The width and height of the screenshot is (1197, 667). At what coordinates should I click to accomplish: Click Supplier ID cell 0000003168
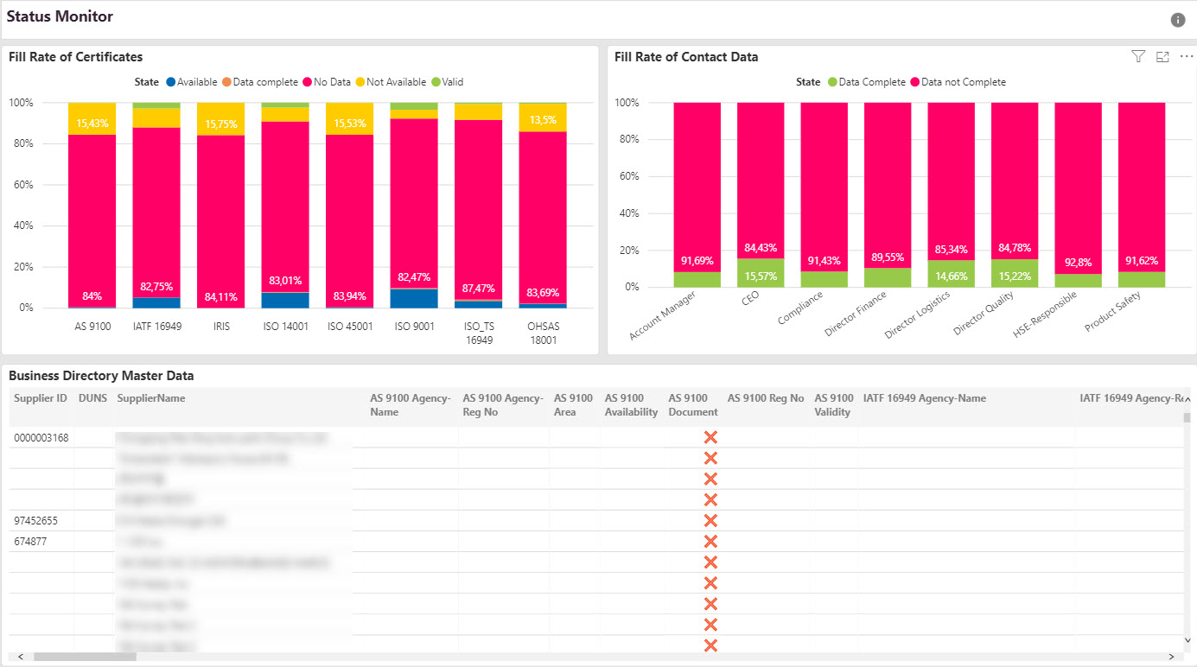click(41, 438)
